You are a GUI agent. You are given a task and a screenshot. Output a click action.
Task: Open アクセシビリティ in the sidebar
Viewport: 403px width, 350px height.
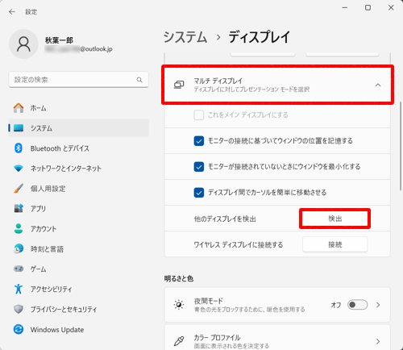[x=78, y=289]
